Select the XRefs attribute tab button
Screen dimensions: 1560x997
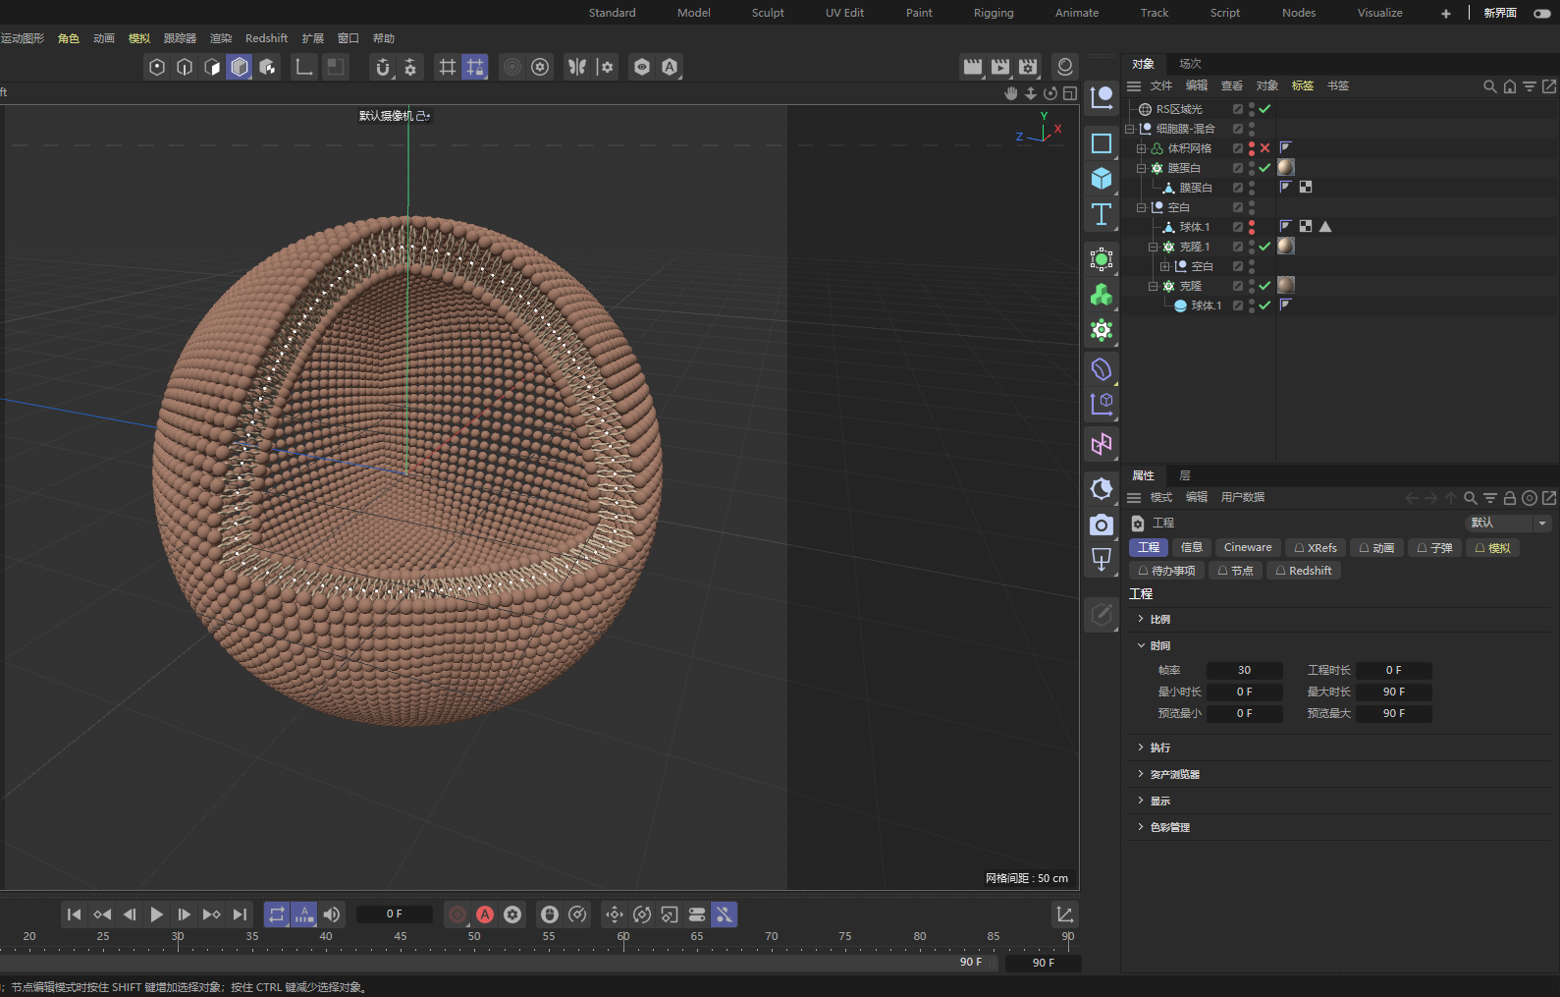click(x=1316, y=547)
